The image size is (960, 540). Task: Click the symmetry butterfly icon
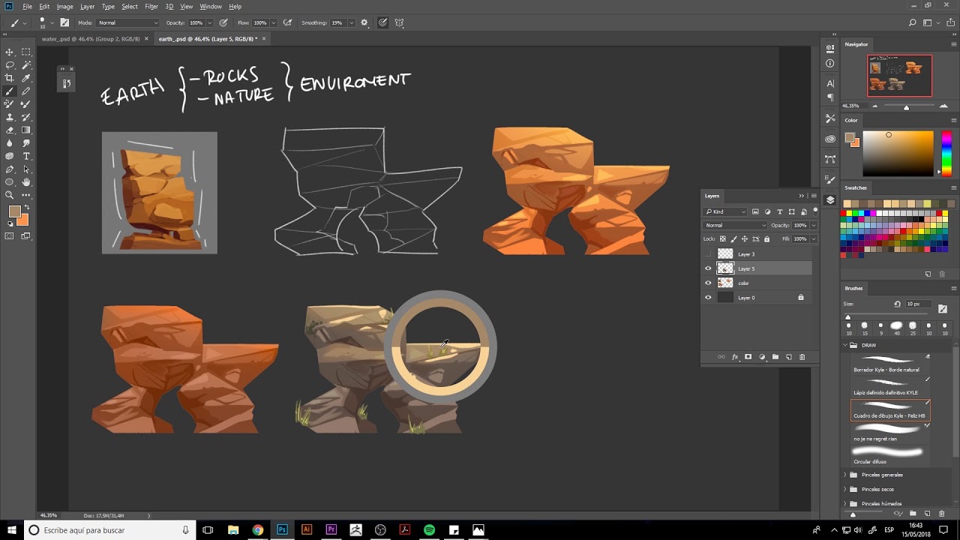click(399, 22)
